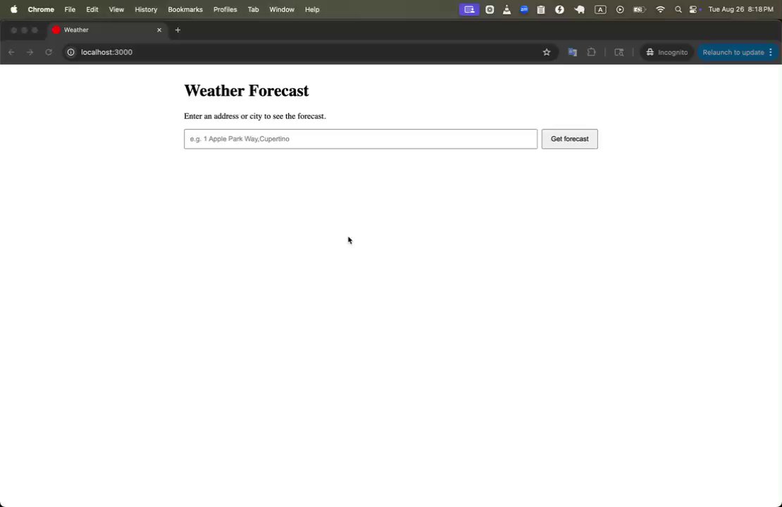Click the localhost:3000 URL in address bar
The width and height of the screenshot is (782, 507).
point(106,52)
